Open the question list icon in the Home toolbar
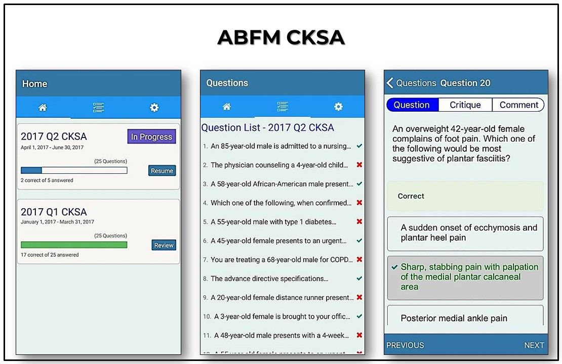 click(98, 107)
